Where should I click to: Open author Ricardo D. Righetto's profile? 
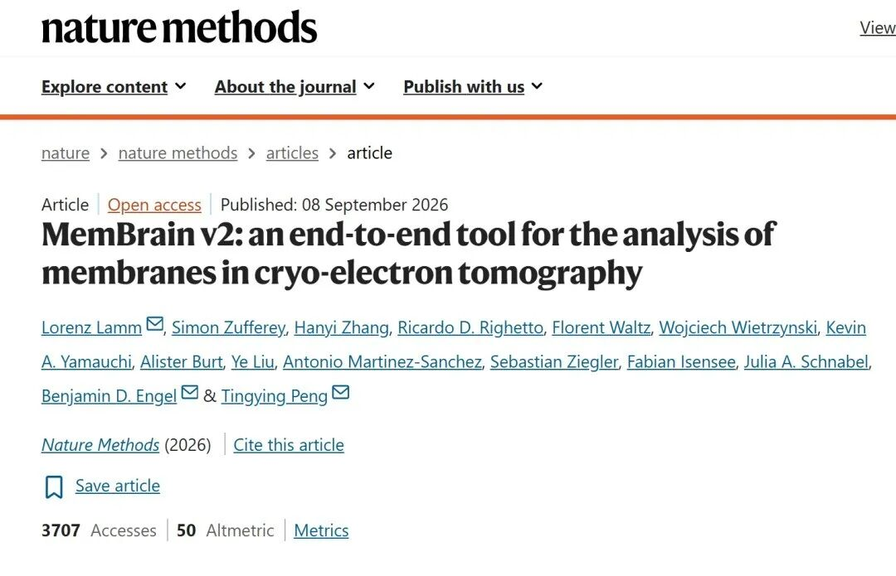[x=470, y=327]
